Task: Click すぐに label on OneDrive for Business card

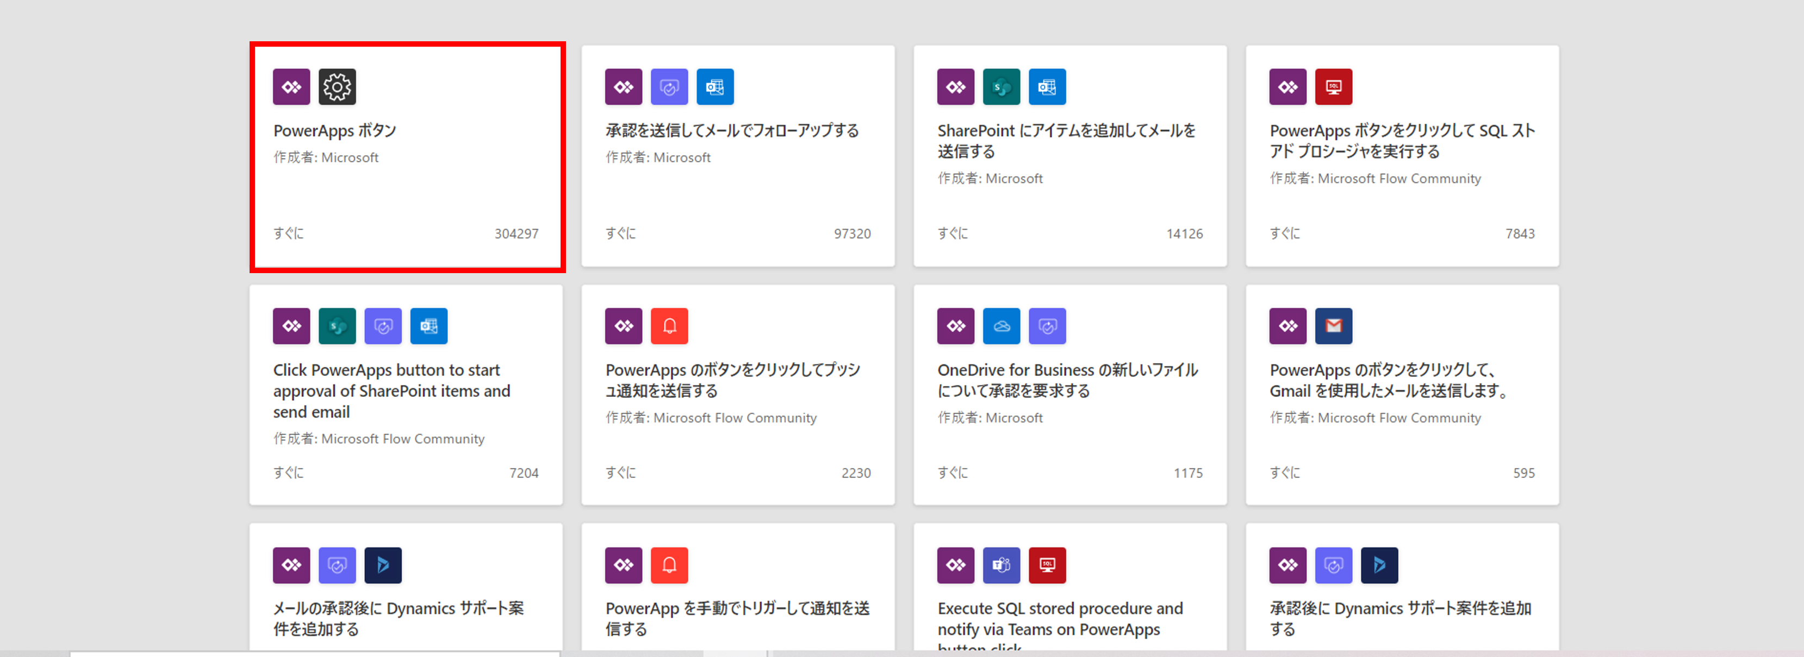Action: pyautogui.click(x=953, y=473)
